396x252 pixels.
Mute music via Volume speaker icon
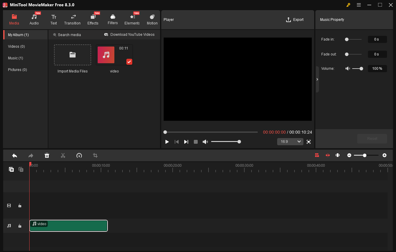[348, 69]
